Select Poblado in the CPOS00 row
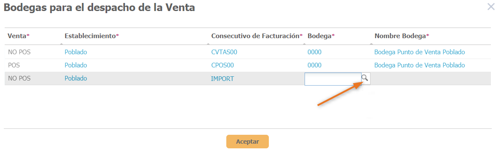 point(76,65)
